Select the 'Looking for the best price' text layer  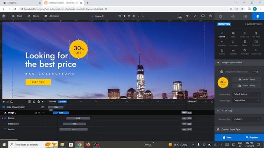pyautogui.click(x=51, y=60)
